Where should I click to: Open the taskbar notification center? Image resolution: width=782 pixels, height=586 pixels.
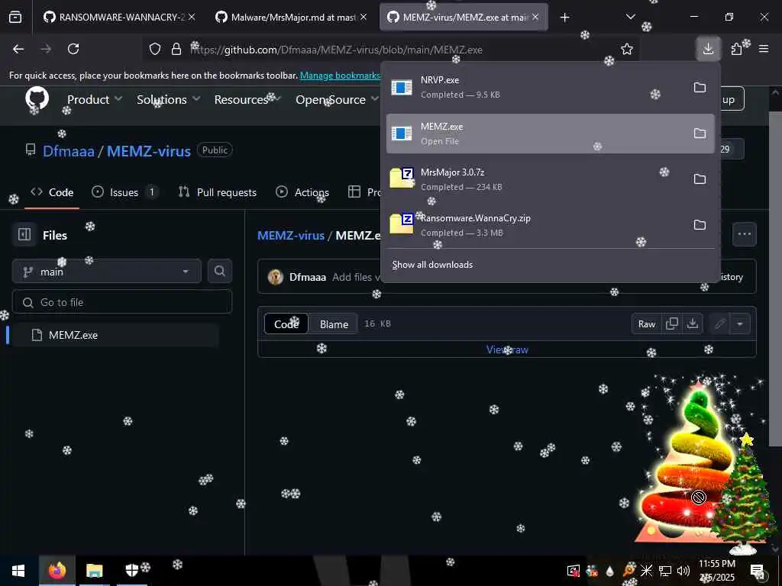coord(757,571)
